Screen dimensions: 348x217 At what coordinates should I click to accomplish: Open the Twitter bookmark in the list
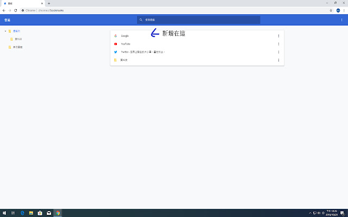pos(197,52)
